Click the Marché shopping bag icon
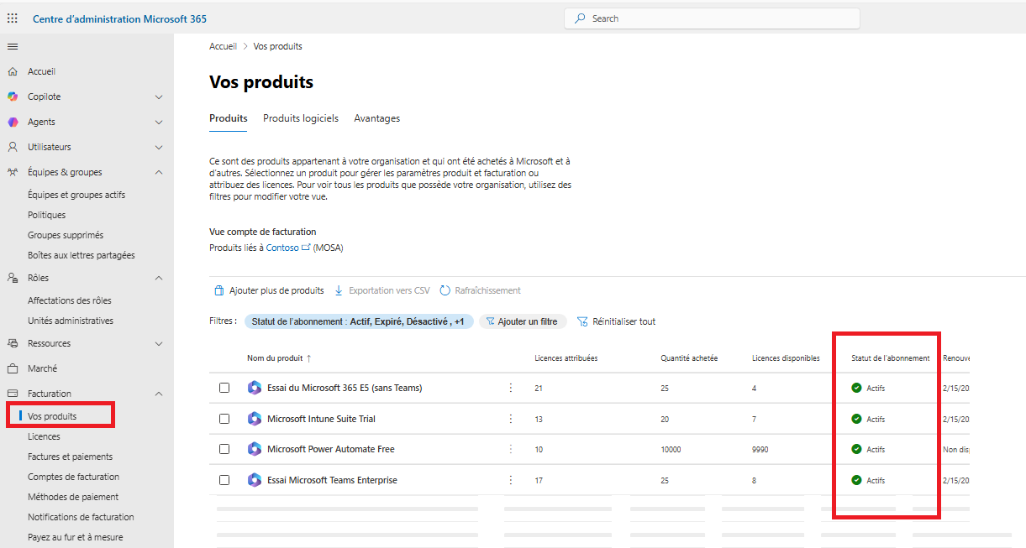Image resolution: width=1026 pixels, height=548 pixels. [x=13, y=368]
